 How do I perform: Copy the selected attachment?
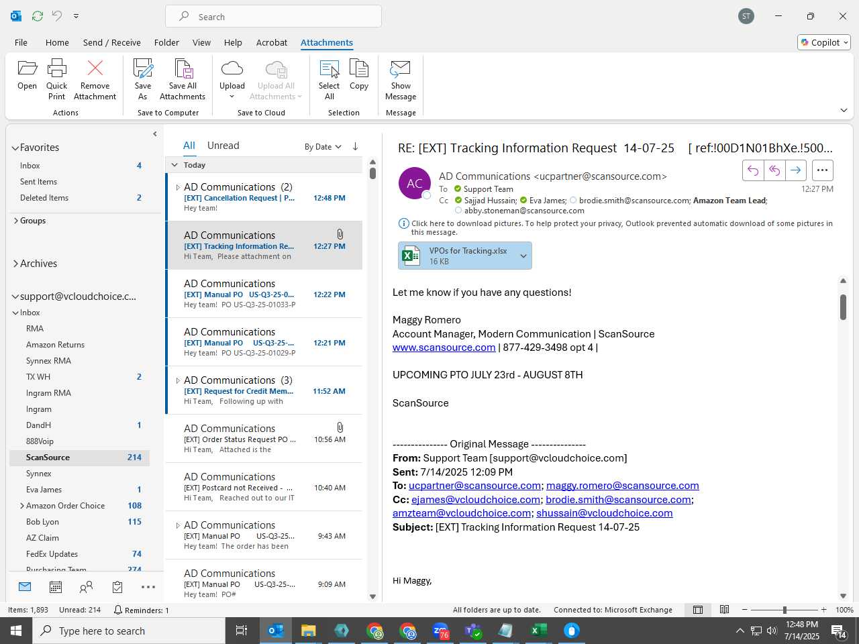pyautogui.click(x=359, y=74)
